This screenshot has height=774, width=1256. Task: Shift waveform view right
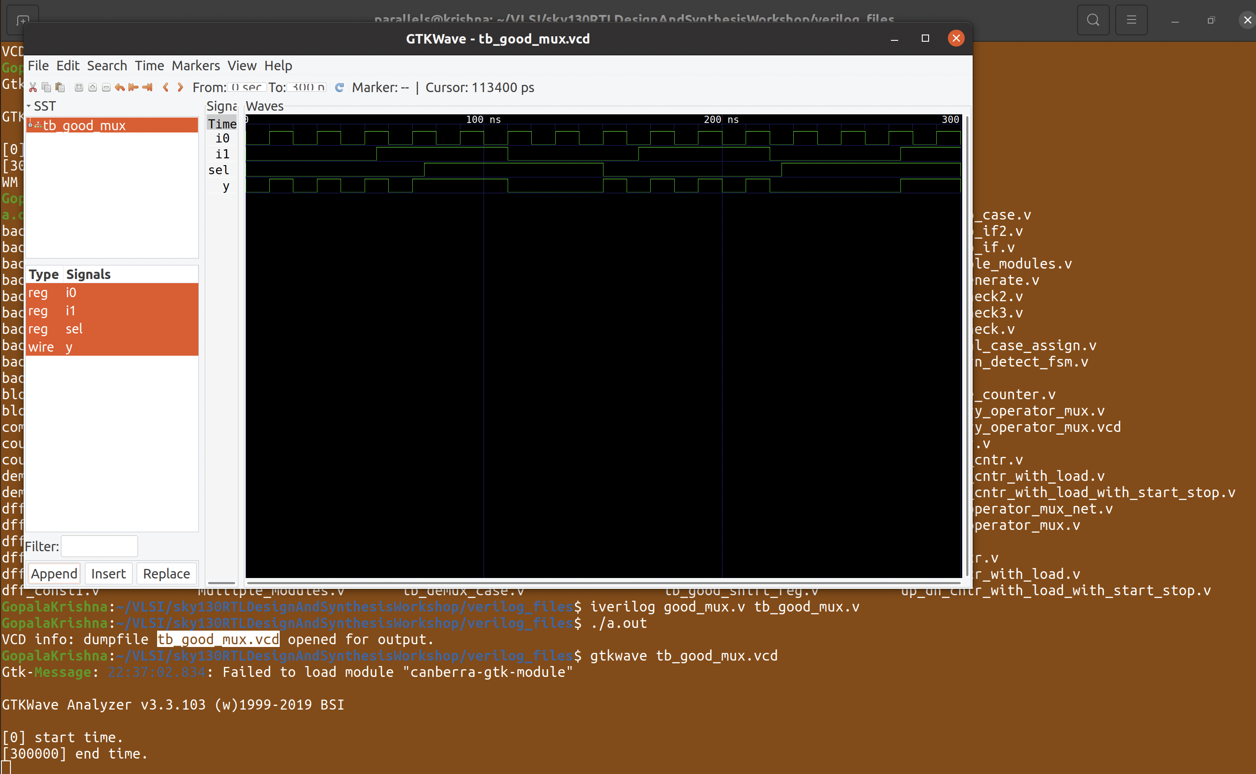180,87
